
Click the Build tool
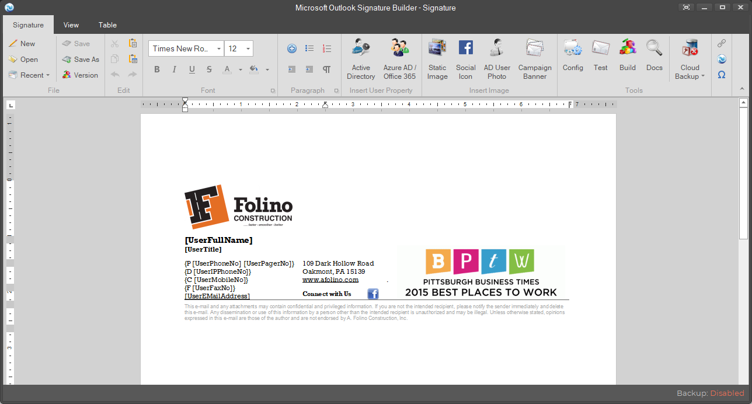628,55
